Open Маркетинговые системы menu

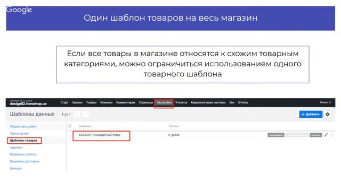(x=208, y=102)
